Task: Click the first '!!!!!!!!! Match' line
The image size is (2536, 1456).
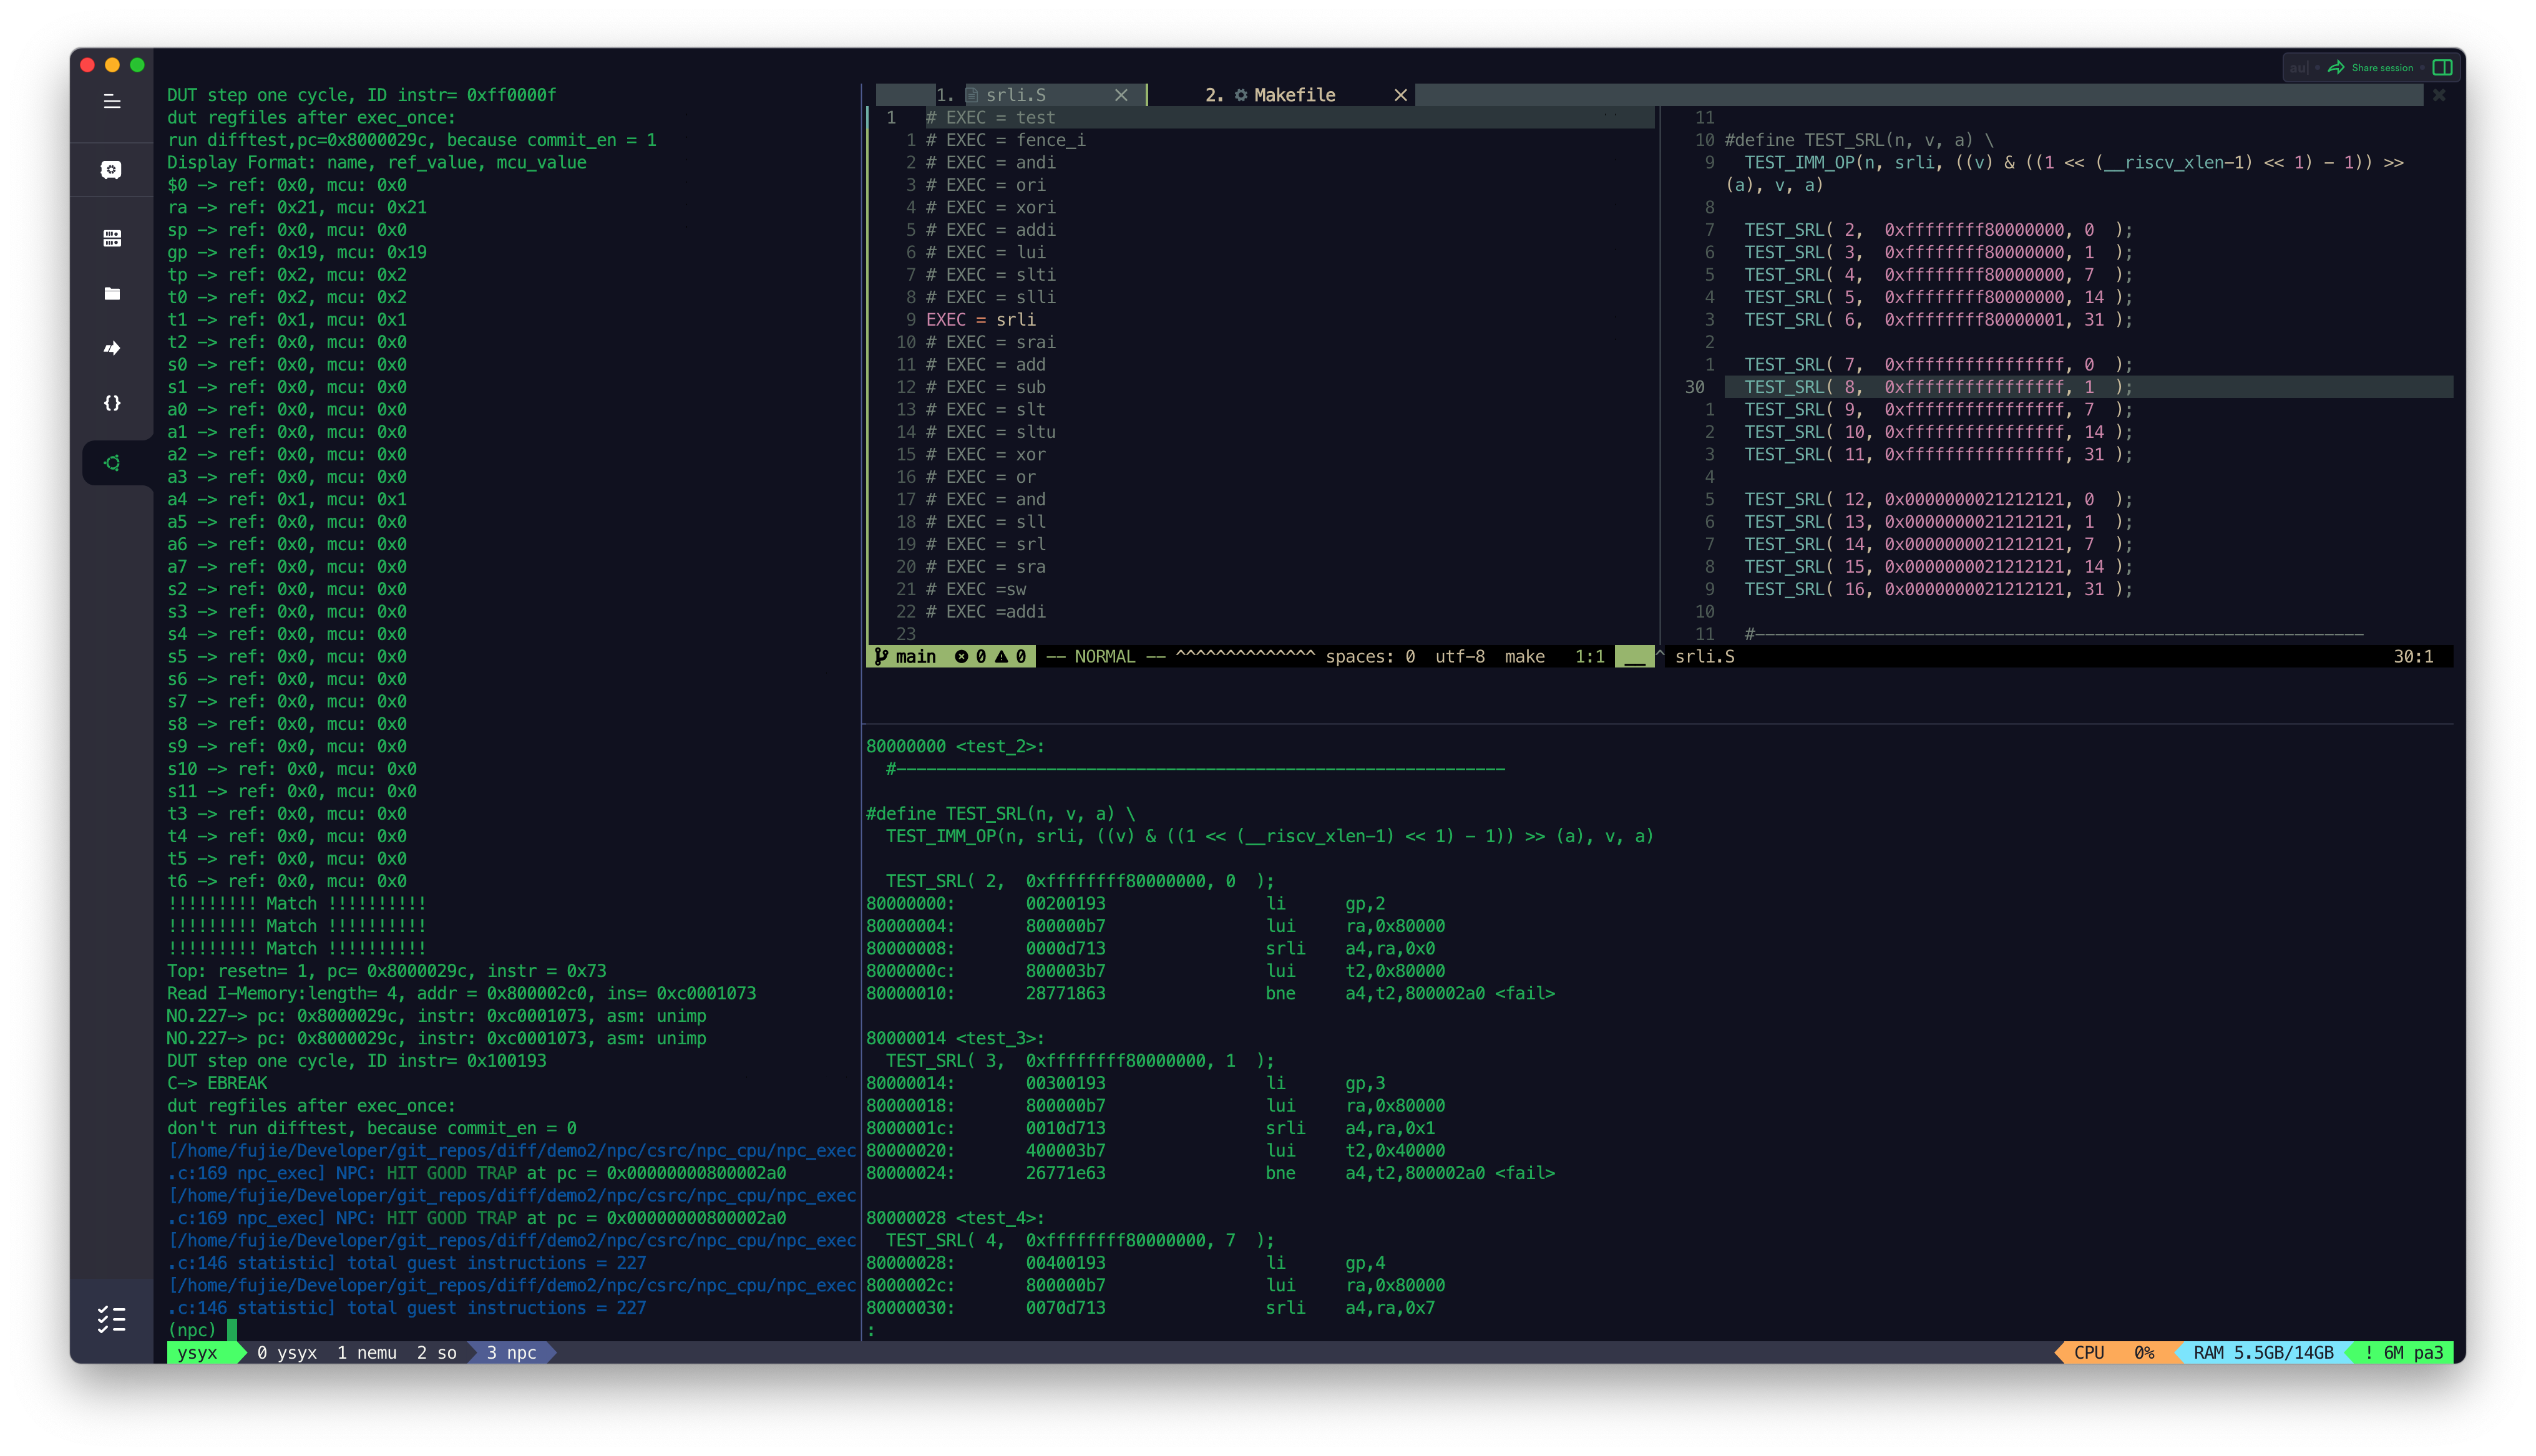Action: pyautogui.click(x=297, y=903)
